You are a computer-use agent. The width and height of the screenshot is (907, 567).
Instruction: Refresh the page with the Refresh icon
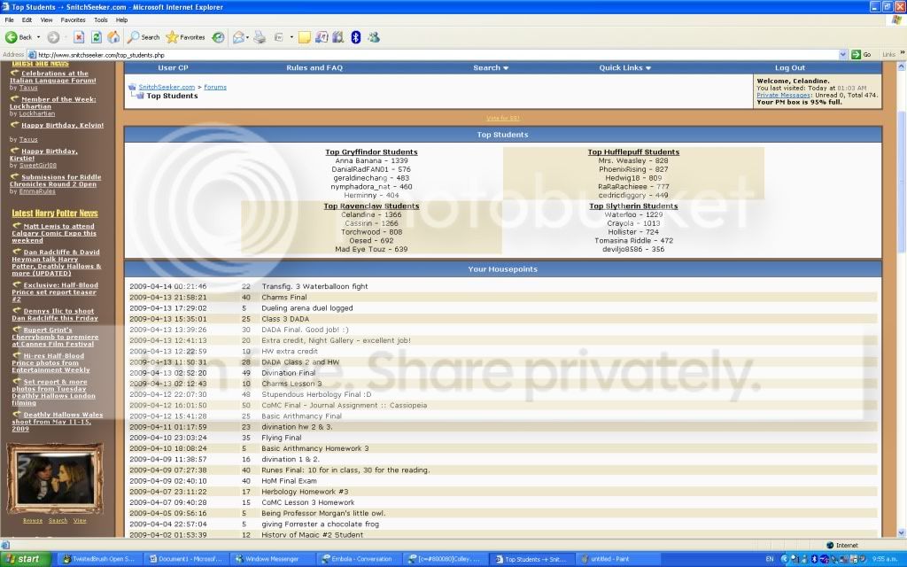click(x=96, y=37)
